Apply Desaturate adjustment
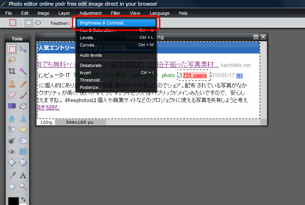Screen dimensions: 305x205 (116, 65)
